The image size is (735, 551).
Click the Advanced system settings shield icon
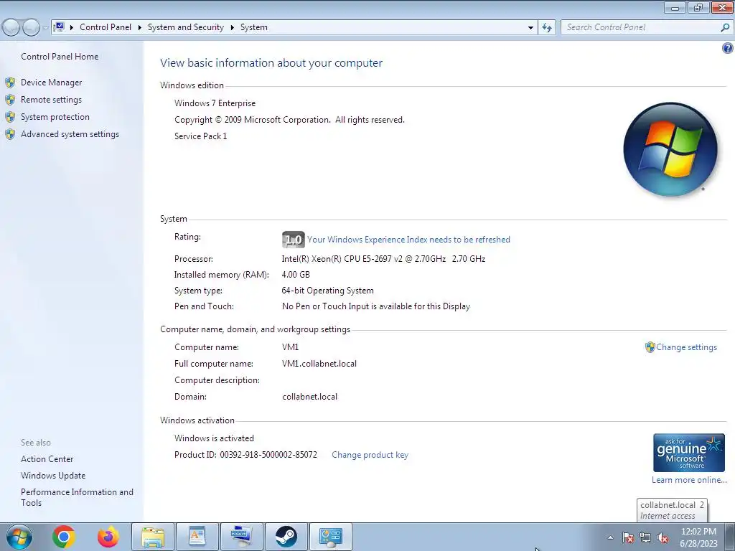click(x=10, y=134)
